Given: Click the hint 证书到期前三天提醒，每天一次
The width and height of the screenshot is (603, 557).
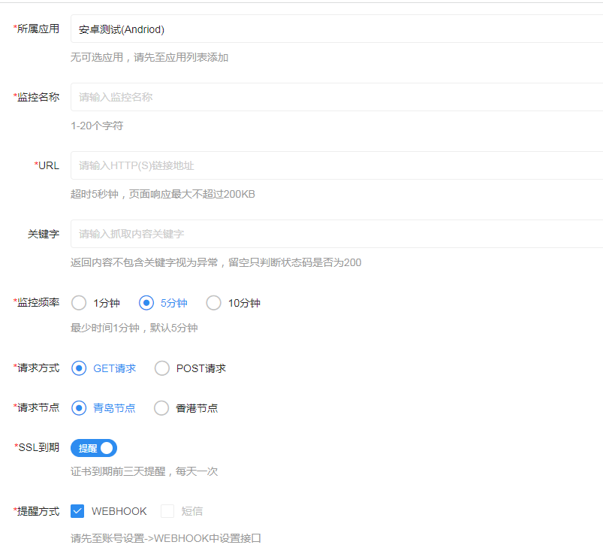Looking at the screenshot, I should (144, 471).
